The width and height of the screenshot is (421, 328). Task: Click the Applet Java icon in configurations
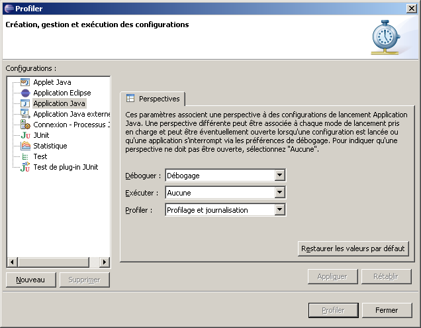[x=26, y=82]
